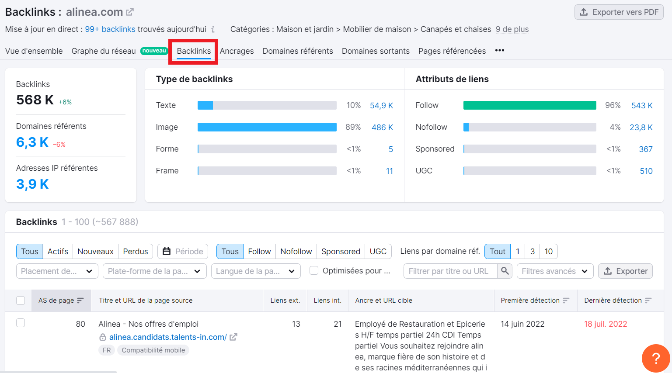The width and height of the screenshot is (672, 373).
Task: Click the Compatibilité mobile tag
Action: 153,350
